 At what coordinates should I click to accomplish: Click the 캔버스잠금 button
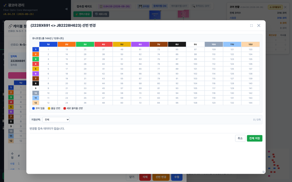tap(82, 14)
